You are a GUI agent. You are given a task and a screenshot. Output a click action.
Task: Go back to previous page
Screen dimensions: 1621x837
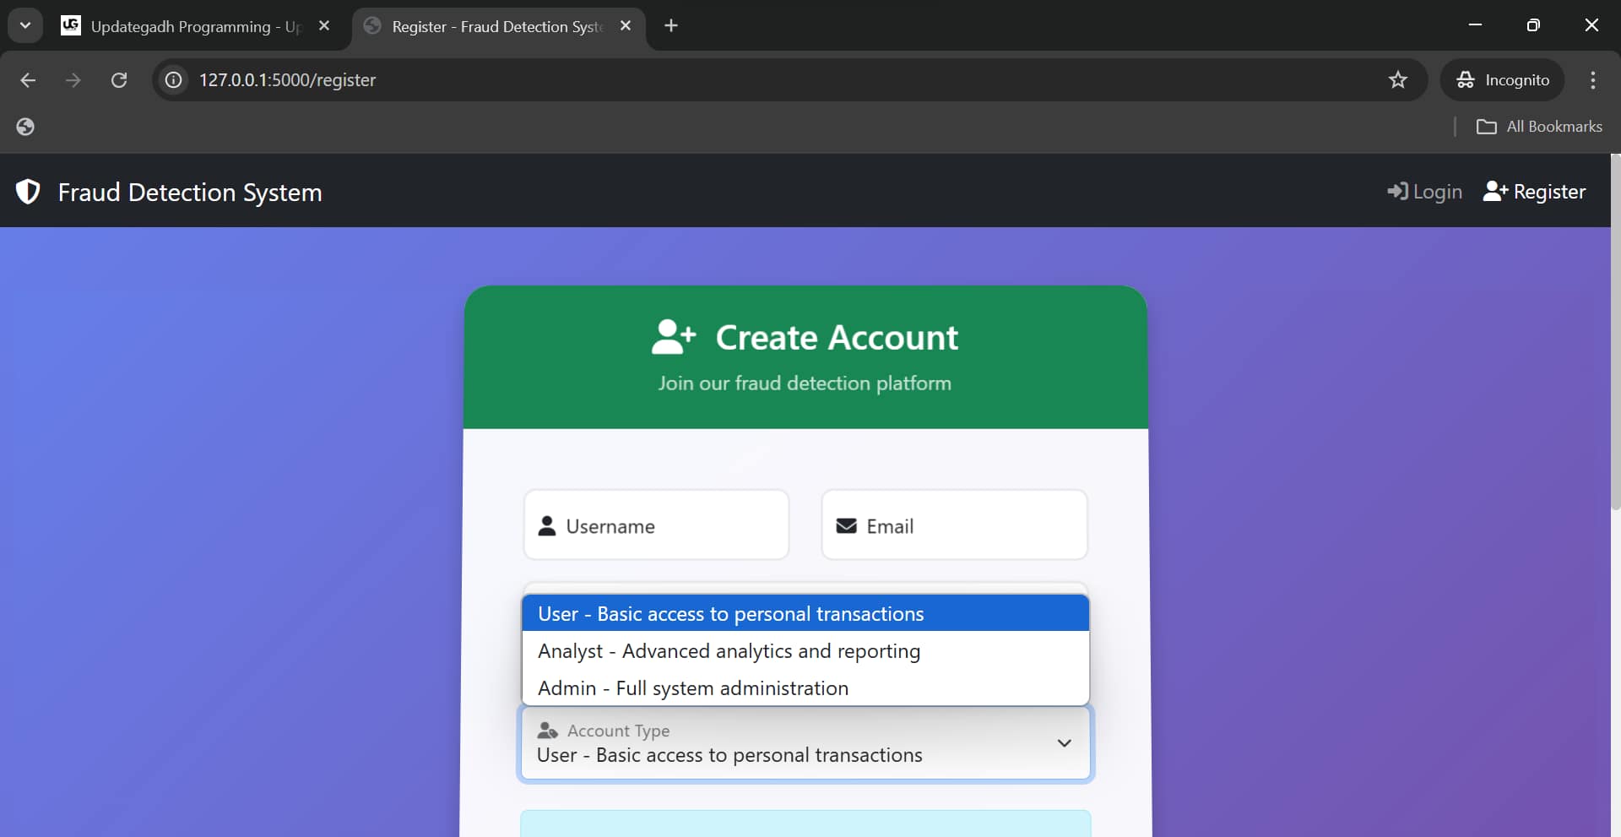point(28,80)
